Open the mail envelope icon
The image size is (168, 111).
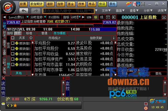3,104
